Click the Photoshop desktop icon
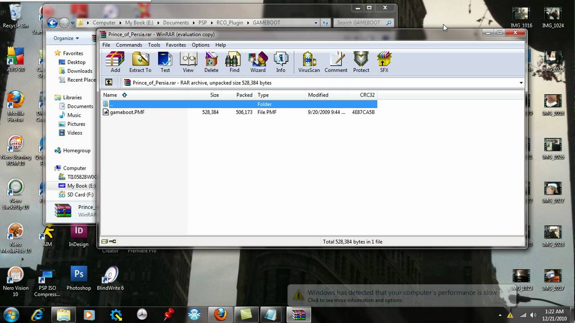575x323 pixels. pyautogui.click(x=79, y=278)
